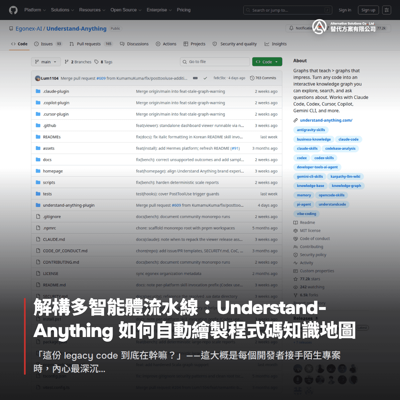Viewport: 400px width, 400px height.
Task: Click the karpathy-llm-wiki topic tag
Action: [345, 177]
